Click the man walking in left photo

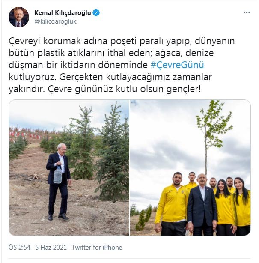click(x=59, y=182)
